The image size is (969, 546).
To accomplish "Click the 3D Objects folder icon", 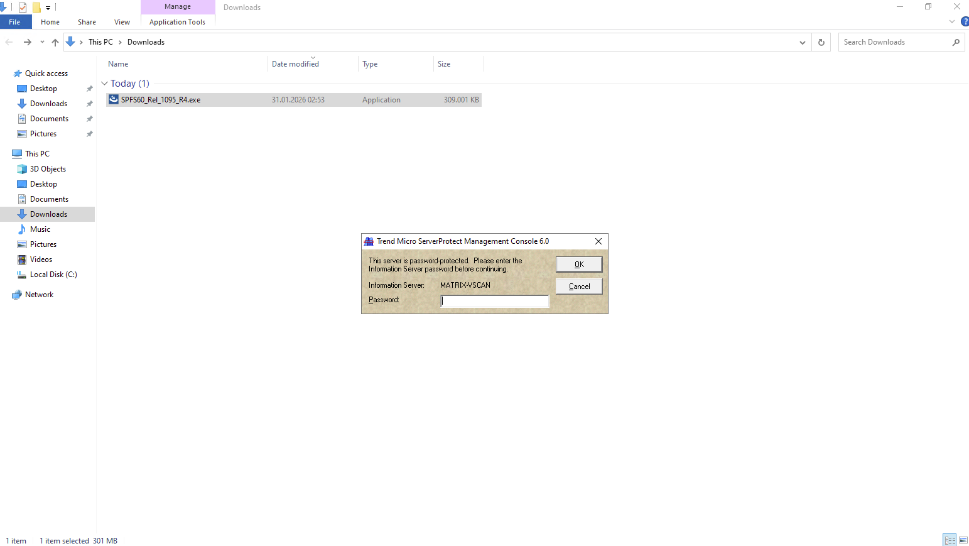I will [x=22, y=169].
